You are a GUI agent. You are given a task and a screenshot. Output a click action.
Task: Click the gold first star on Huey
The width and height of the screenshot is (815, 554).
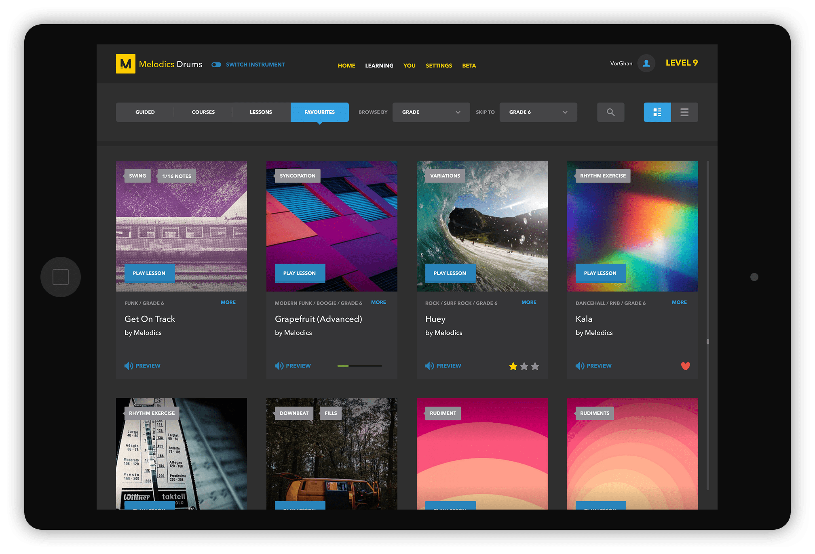click(513, 366)
